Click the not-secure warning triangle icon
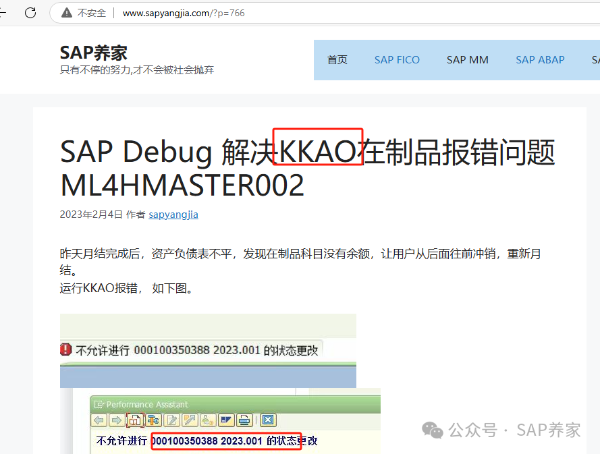 [67, 13]
